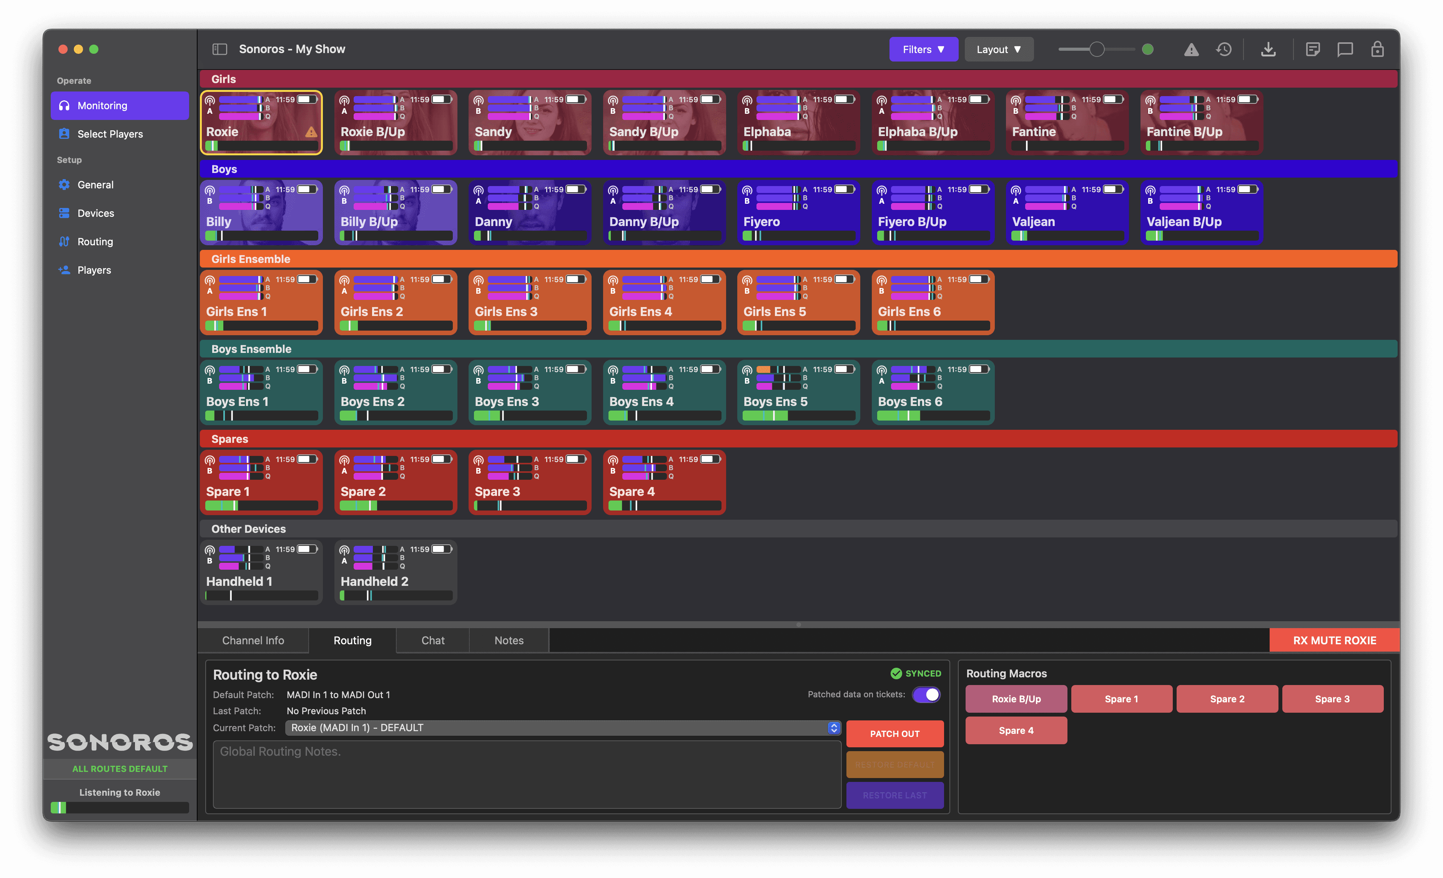Open the history clock icon

(x=1224, y=50)
